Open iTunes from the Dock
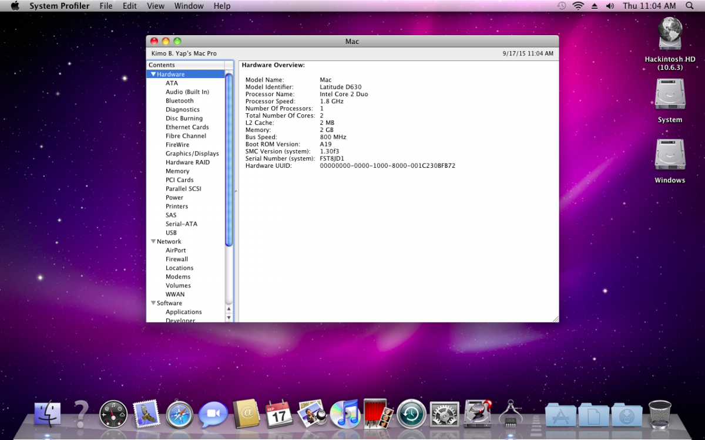This screenshot has width=705, height=440. coord(345,414)
